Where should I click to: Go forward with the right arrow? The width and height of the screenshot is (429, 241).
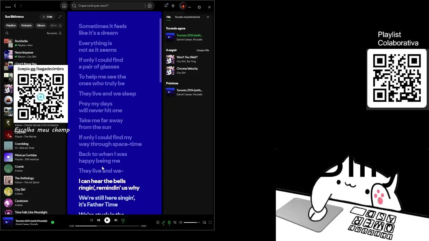[20, 6]
